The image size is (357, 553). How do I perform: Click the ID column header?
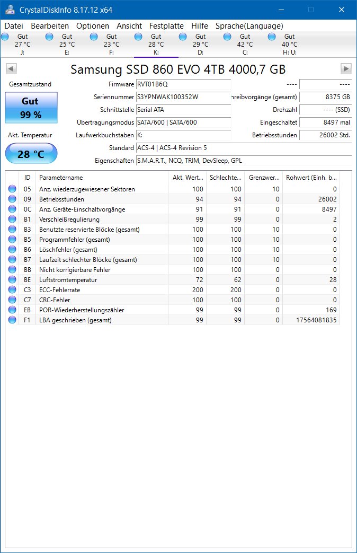coord(27,178)
